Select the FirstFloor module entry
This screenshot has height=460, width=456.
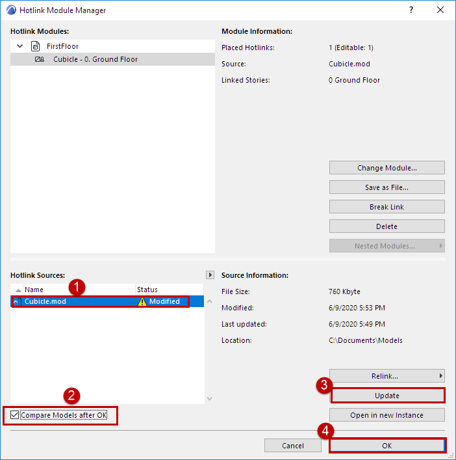pos(62,46)
